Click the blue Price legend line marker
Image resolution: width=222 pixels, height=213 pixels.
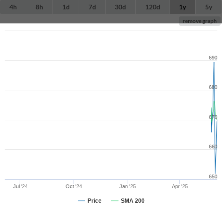[x=81, y=201]
